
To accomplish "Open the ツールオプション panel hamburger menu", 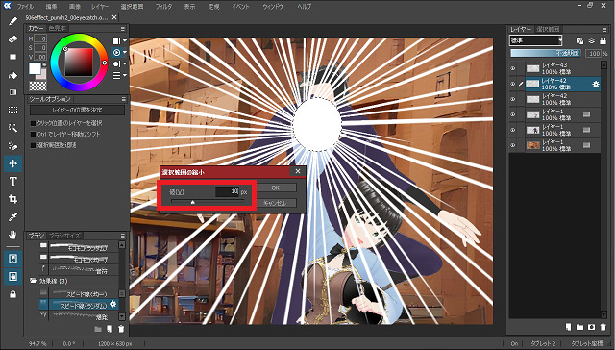I will [123, 99].
